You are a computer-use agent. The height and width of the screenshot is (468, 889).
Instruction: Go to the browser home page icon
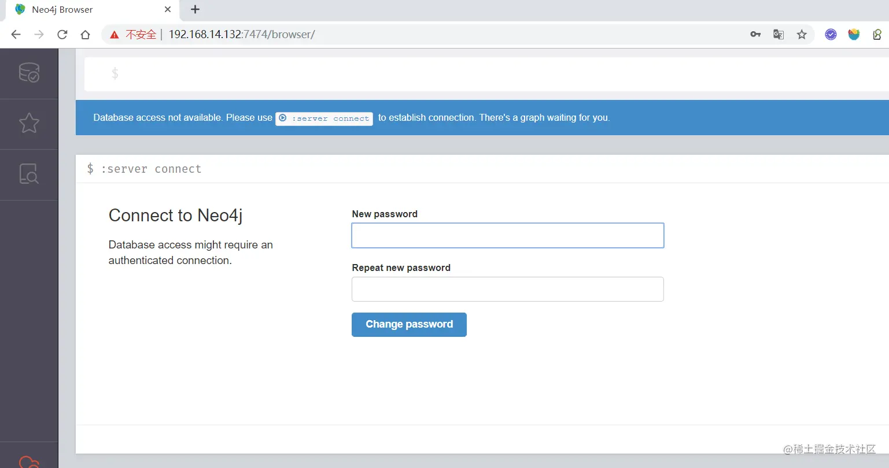(85, 35)
